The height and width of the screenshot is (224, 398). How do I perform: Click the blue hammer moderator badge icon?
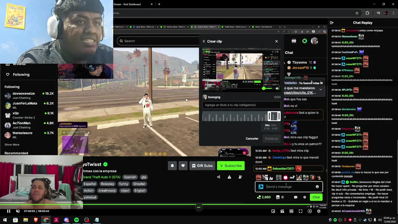coord(261,187)
